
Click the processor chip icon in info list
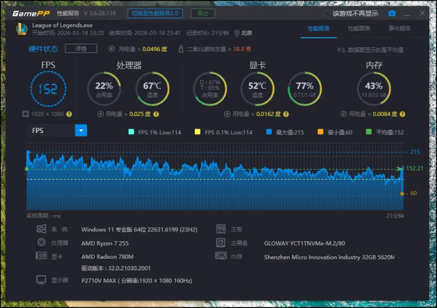pos(41,242)
